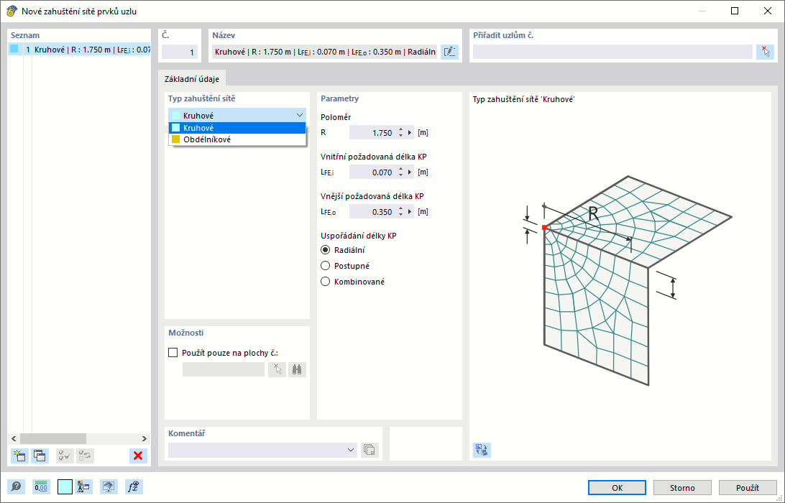785x503 pixels.
Task: Click the Přiřadit uzlům č. input field
Action: [x=612, y=52]
